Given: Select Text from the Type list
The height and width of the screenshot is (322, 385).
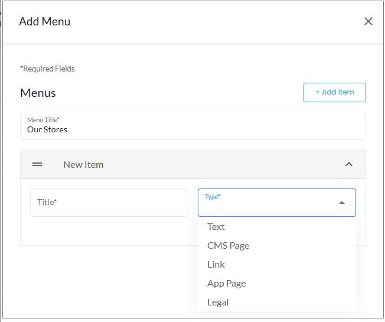Looking at the screenshot, I should 216,226.
